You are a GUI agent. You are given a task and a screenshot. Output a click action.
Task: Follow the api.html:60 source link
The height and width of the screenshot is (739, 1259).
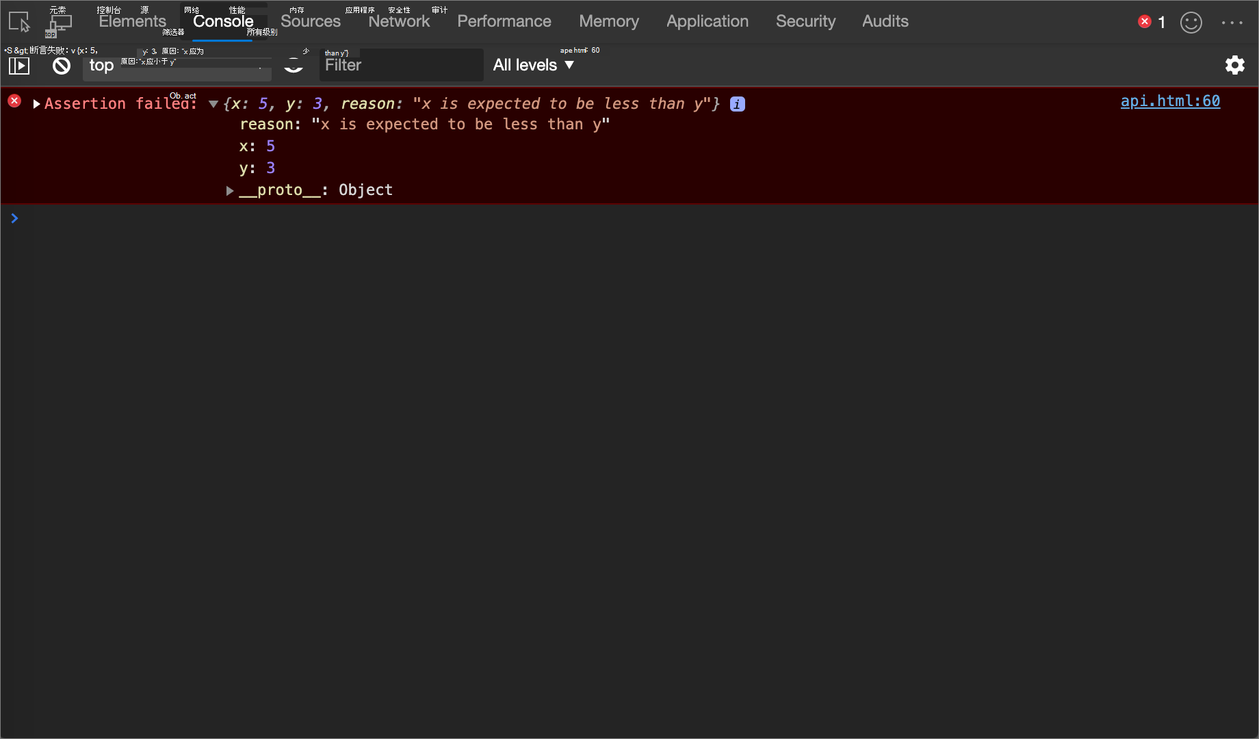click(1170, 101)
